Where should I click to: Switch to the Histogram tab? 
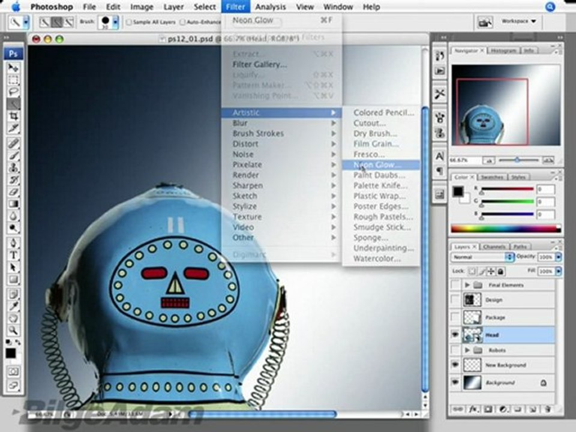tap(503, 50)
